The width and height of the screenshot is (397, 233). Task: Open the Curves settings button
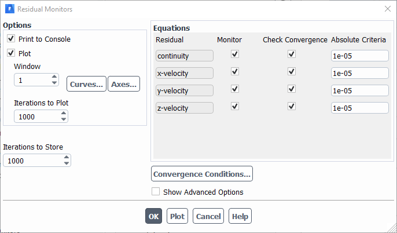click(86, 84)
